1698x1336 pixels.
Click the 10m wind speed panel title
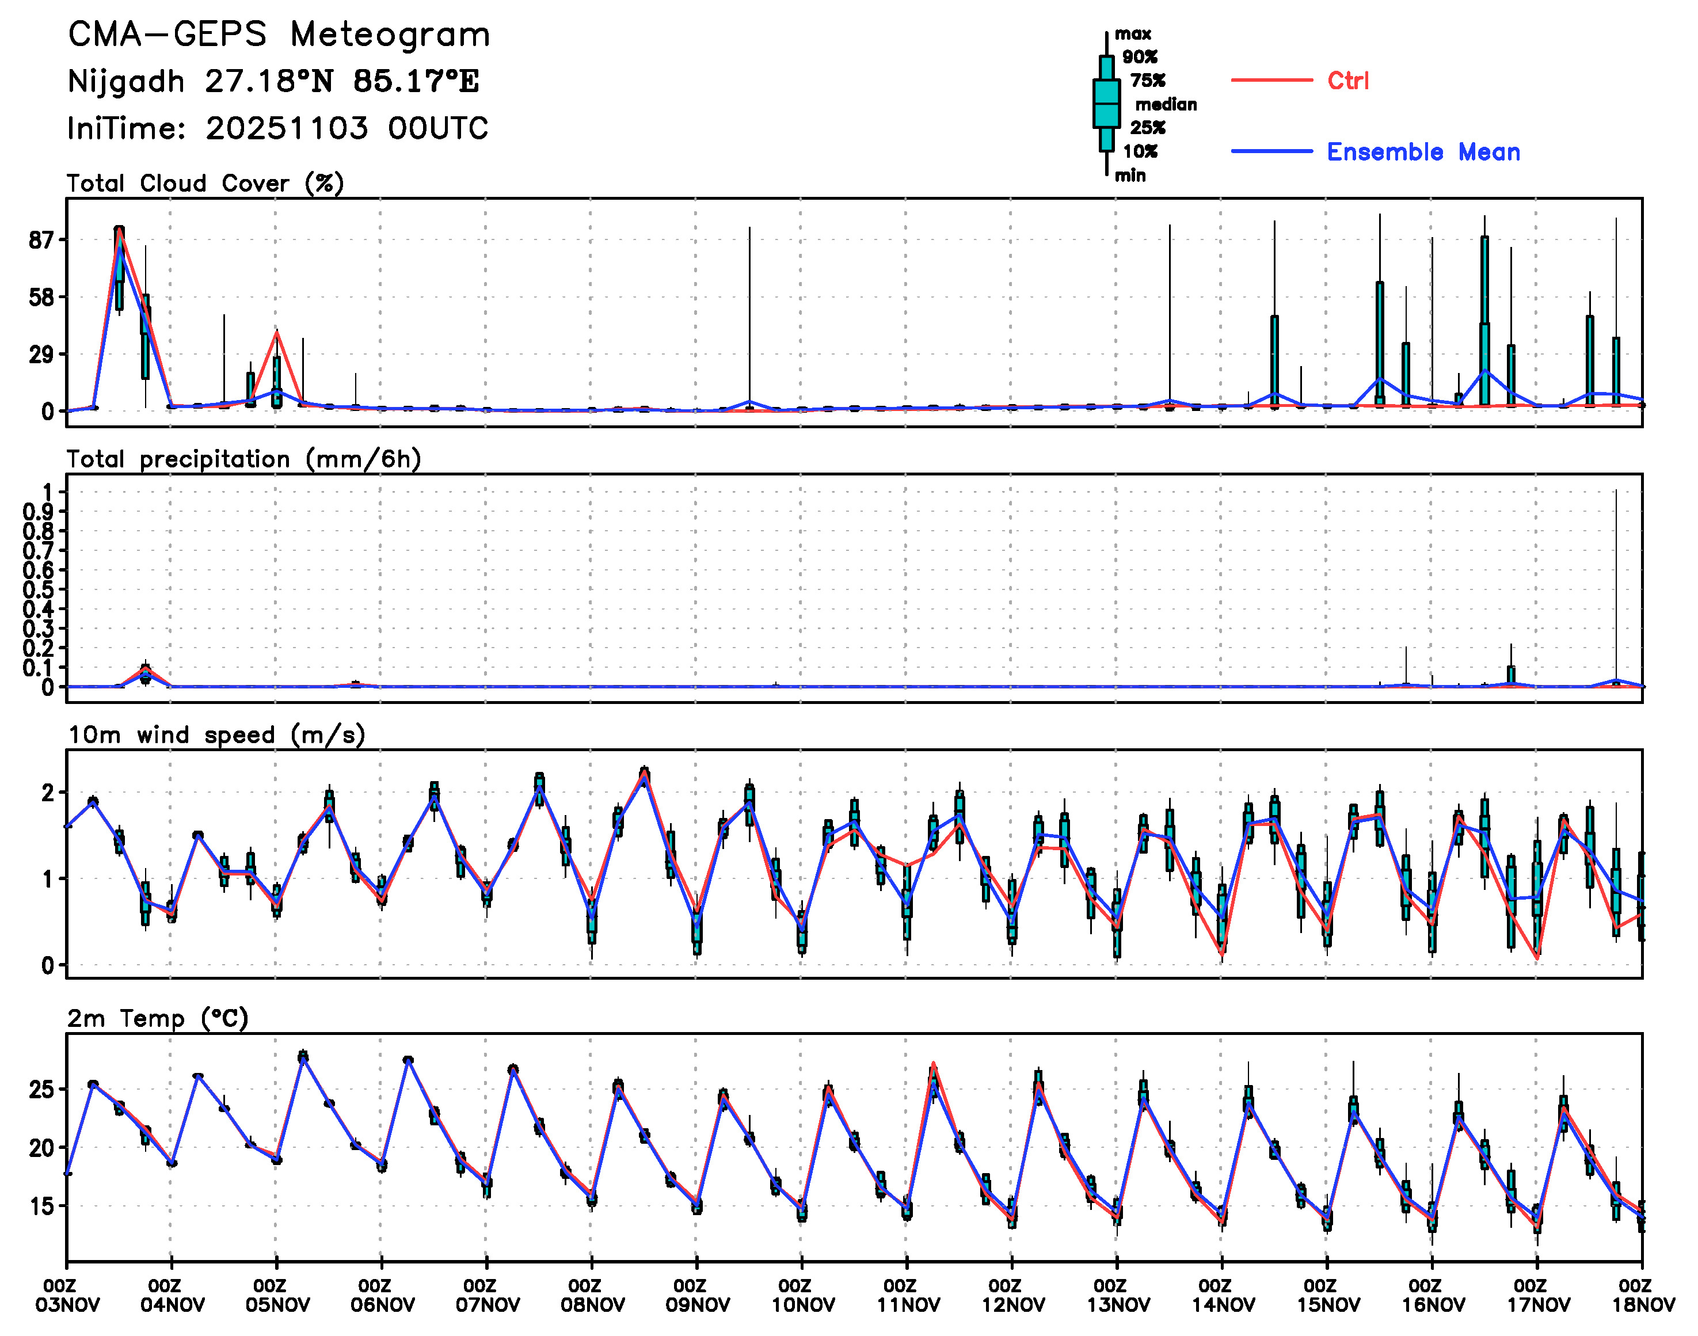coord(216,735)
